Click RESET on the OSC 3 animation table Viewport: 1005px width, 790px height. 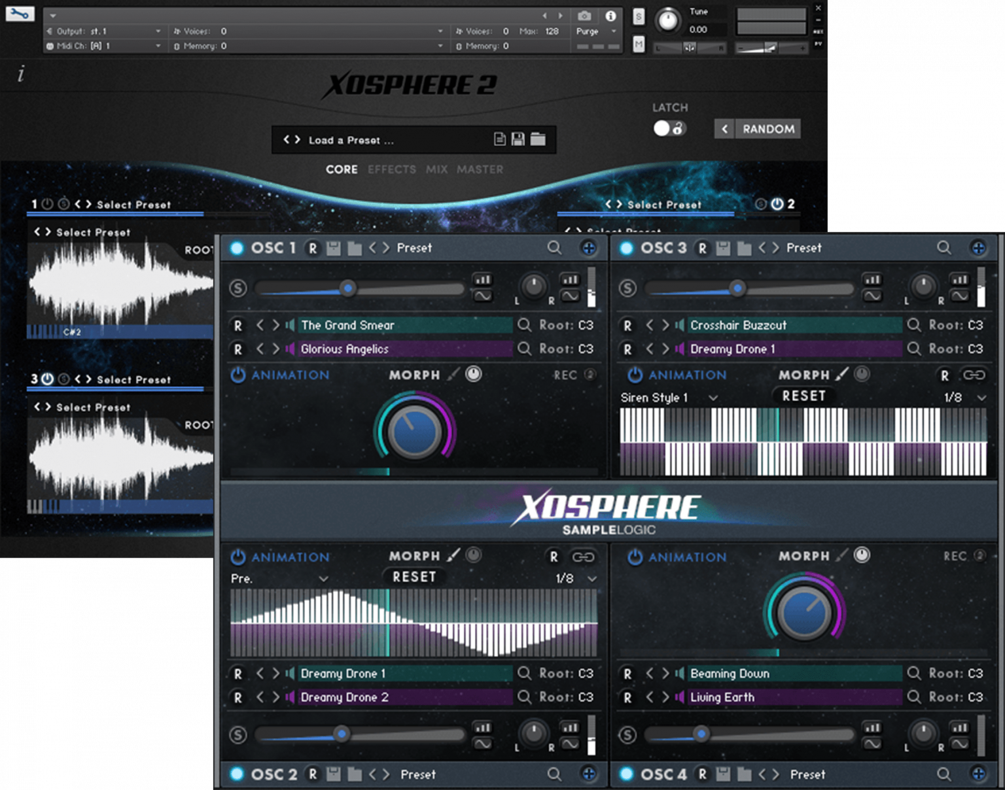click(x=804, y=396)
